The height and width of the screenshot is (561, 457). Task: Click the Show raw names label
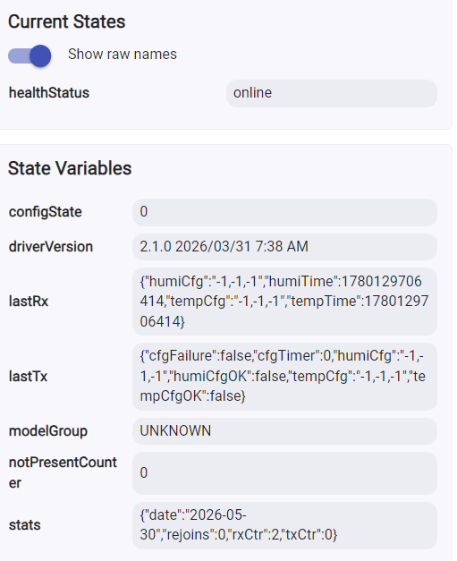pyautogui.click(x=123, y=55)
